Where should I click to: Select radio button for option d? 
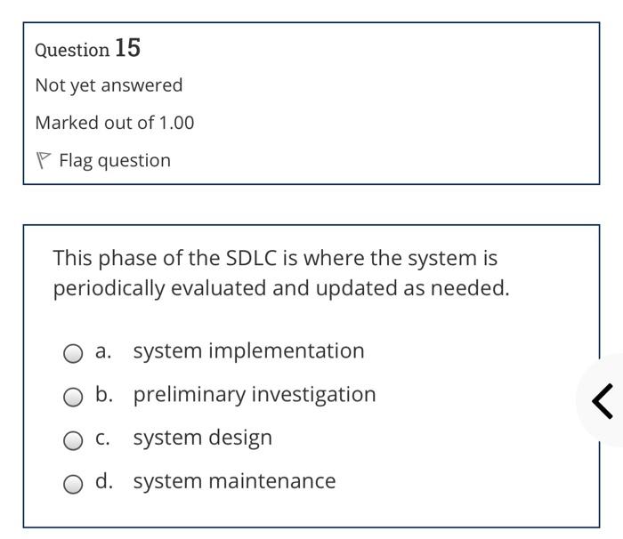coord(73,484)
